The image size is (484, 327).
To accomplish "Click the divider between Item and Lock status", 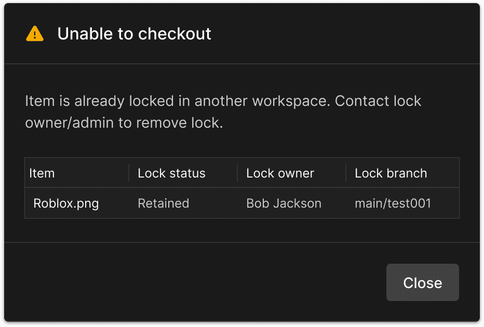I will 129,173.
